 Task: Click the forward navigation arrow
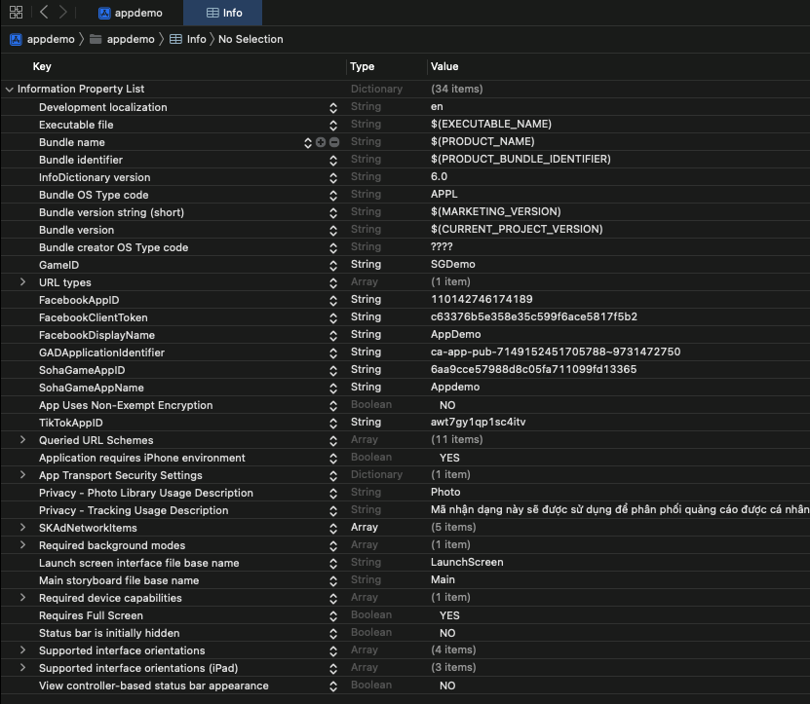click(64, 13)
